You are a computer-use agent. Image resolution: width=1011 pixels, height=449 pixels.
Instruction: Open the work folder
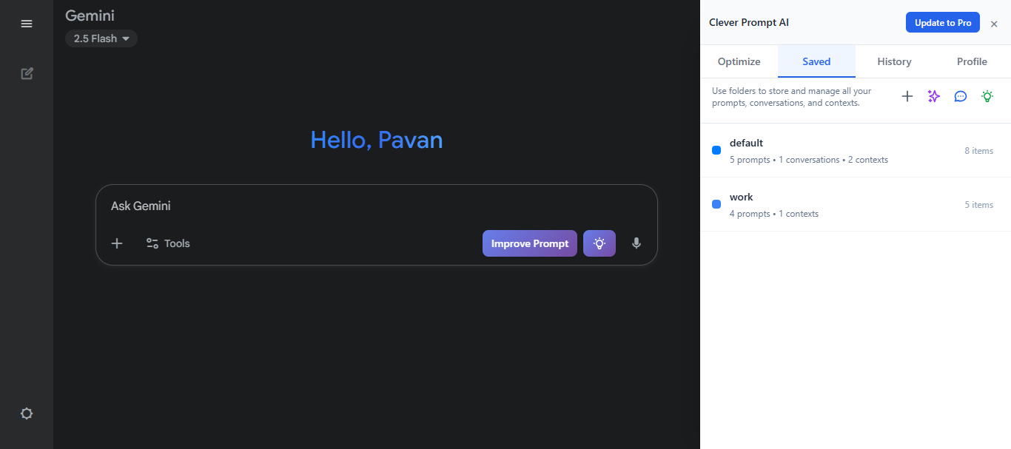[x=856, y=204]
